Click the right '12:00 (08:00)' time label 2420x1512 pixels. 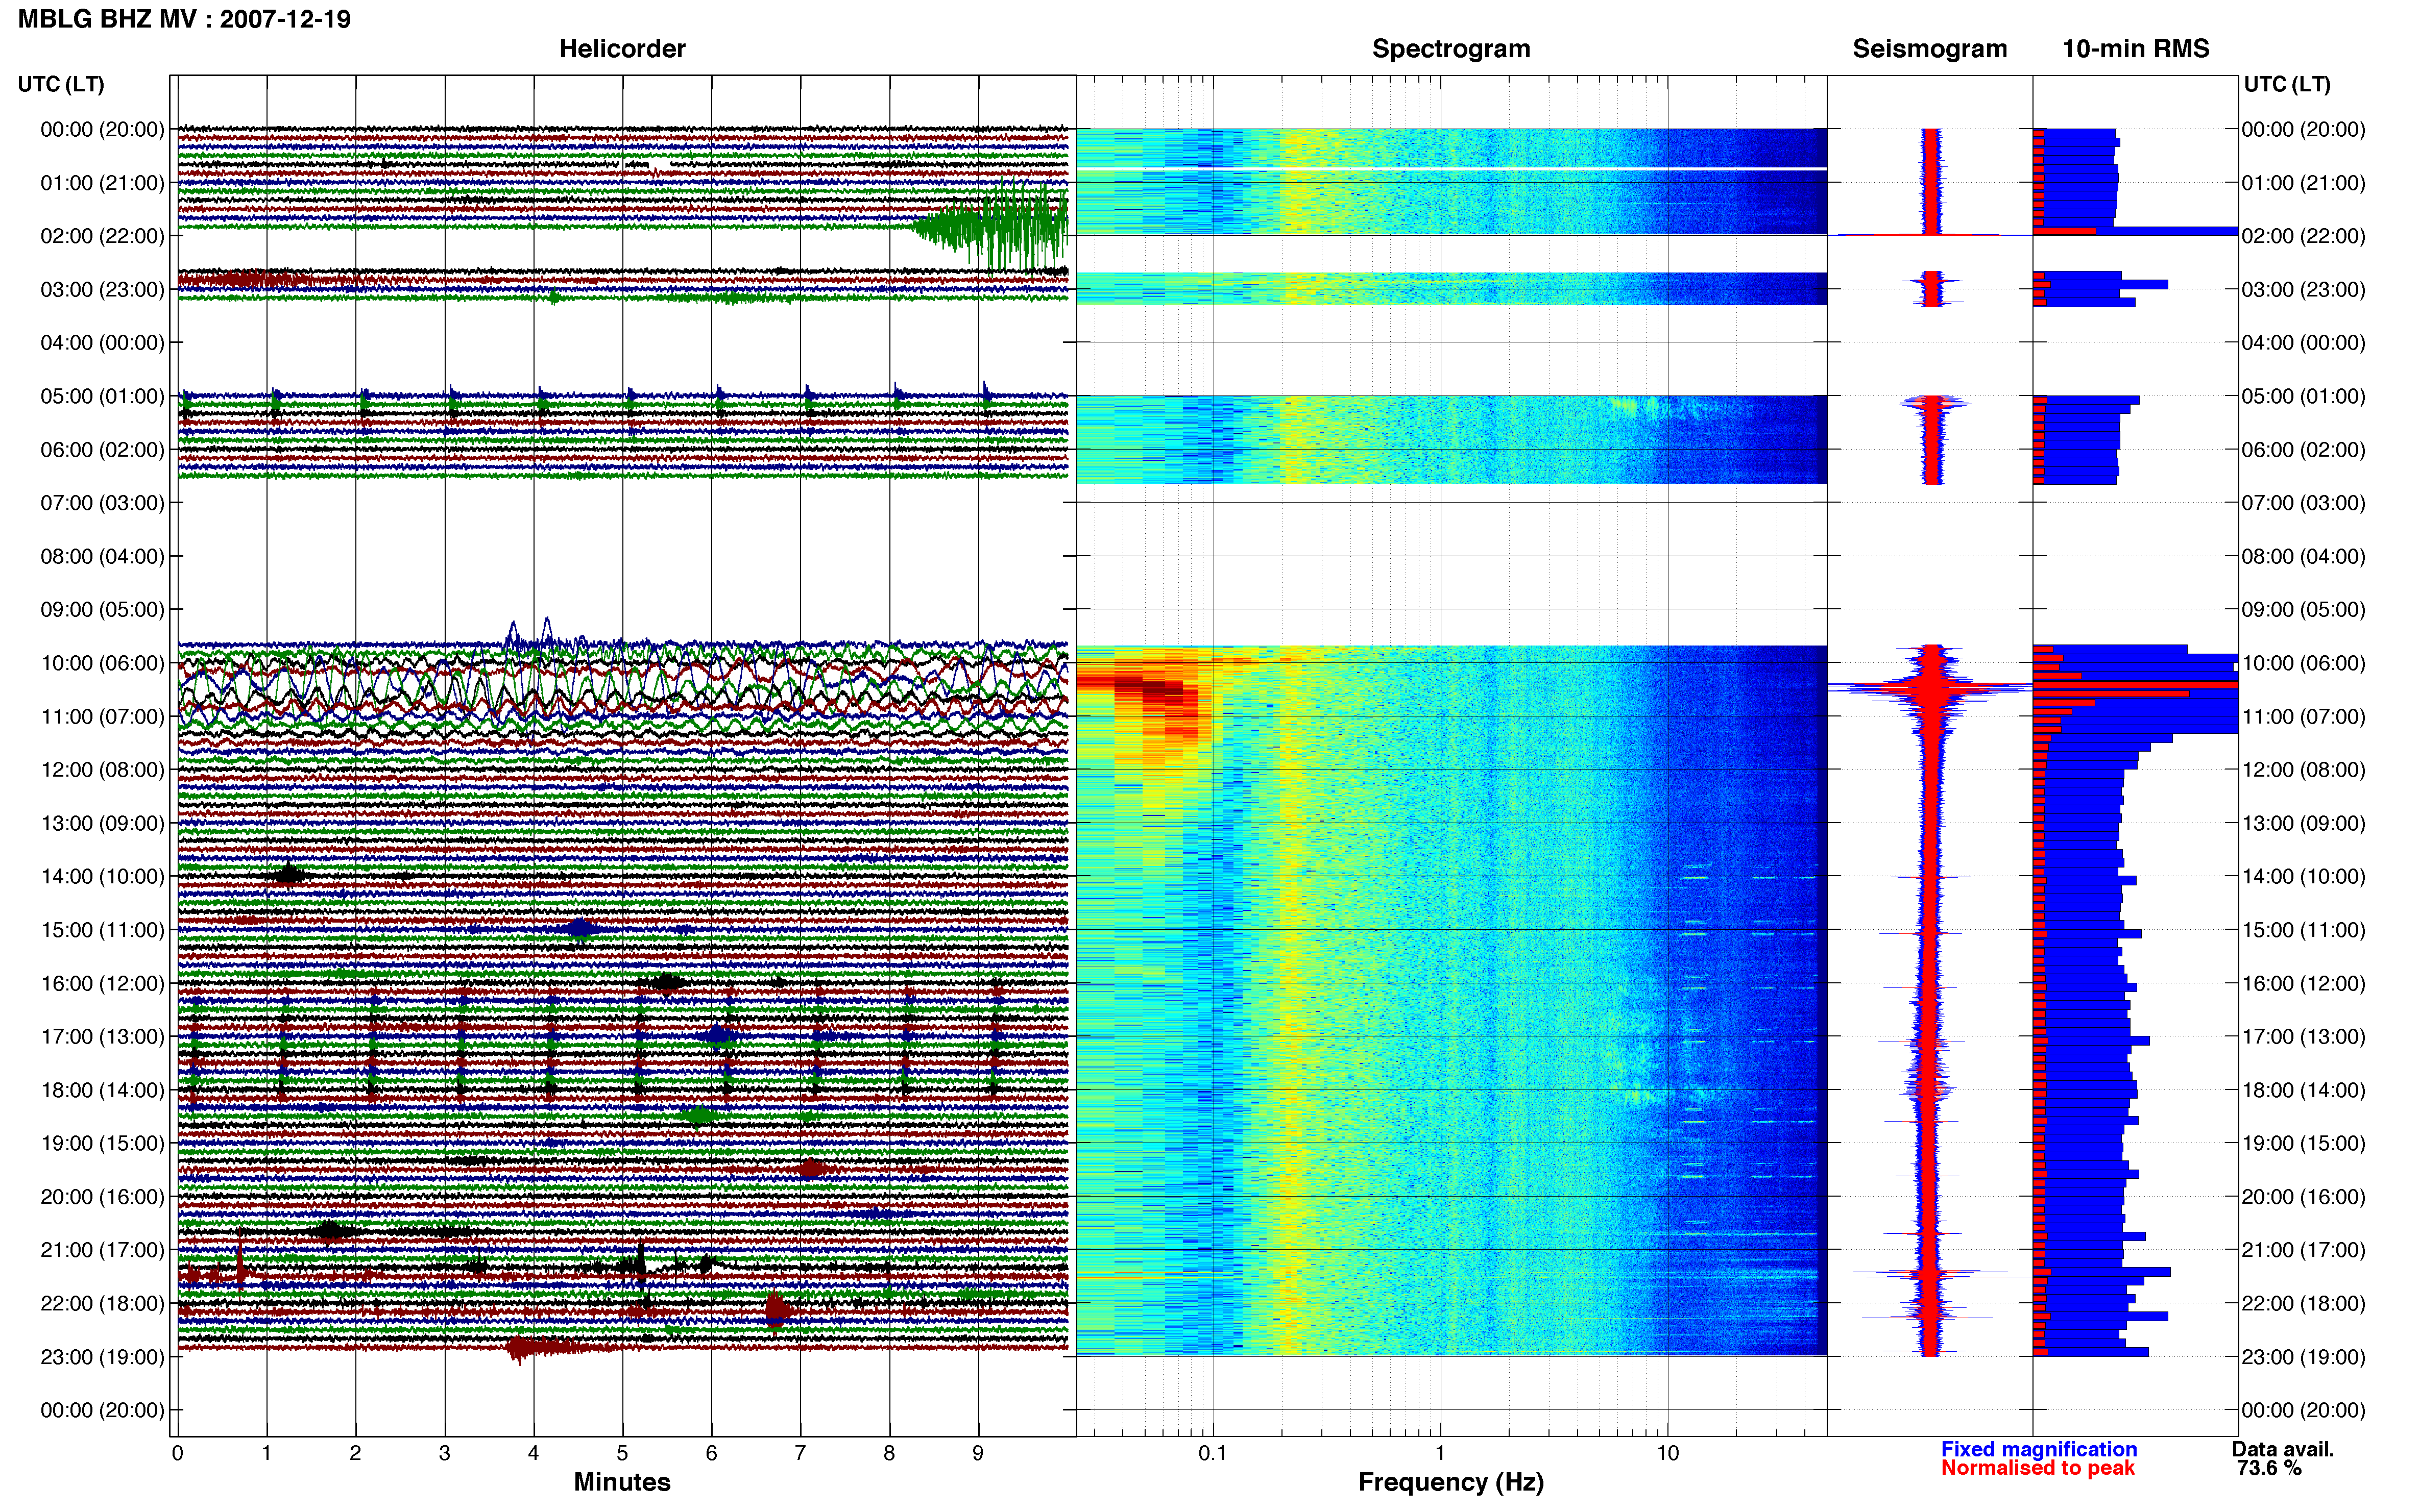click(2303, 770)
